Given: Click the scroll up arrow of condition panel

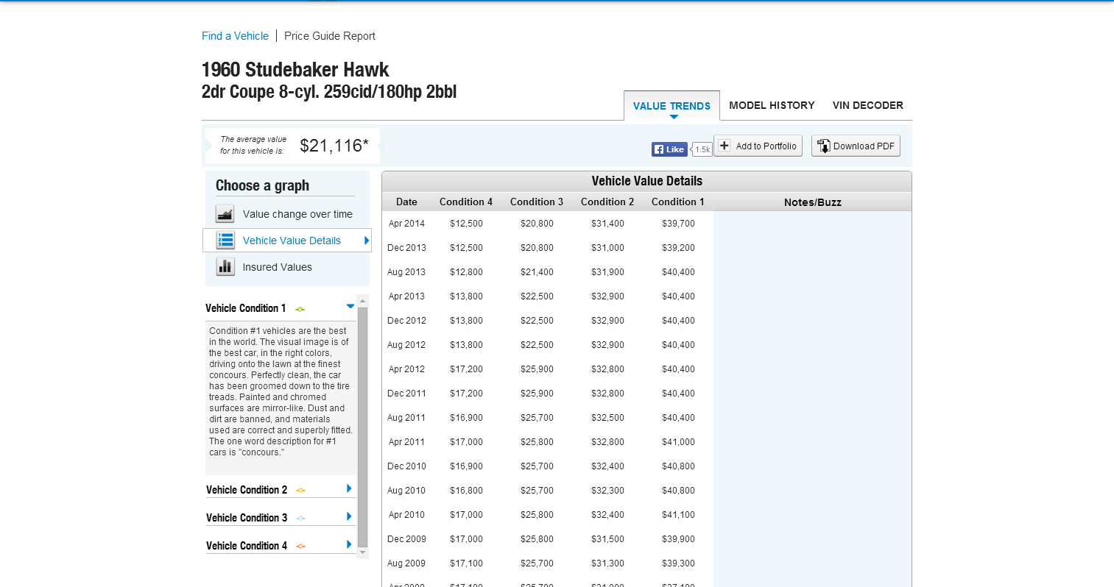Looking at the screenshot, I should point(362,301).
